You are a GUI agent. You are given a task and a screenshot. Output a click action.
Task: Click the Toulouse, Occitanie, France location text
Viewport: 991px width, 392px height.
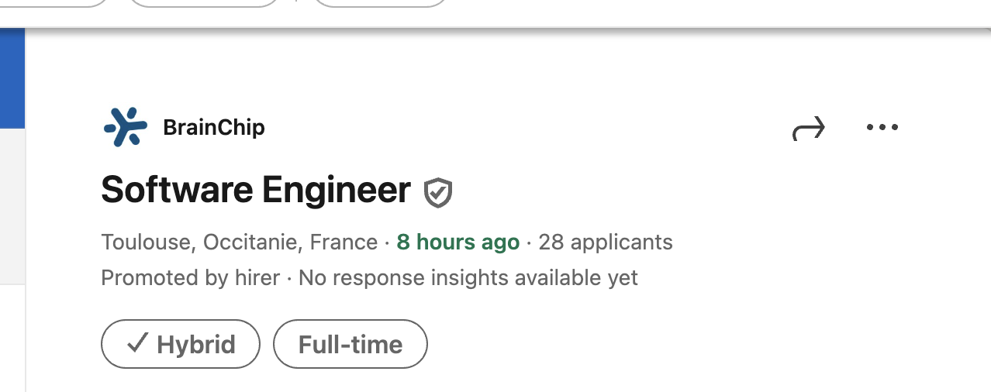[x=239, y=242]
